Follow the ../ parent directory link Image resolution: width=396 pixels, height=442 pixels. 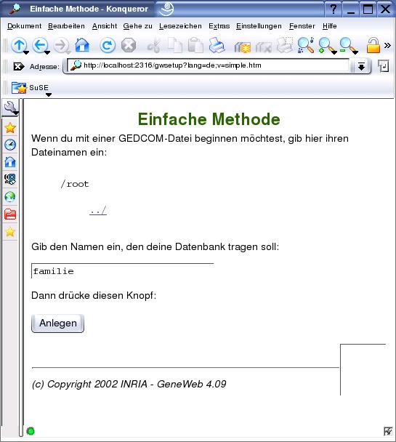98,210
